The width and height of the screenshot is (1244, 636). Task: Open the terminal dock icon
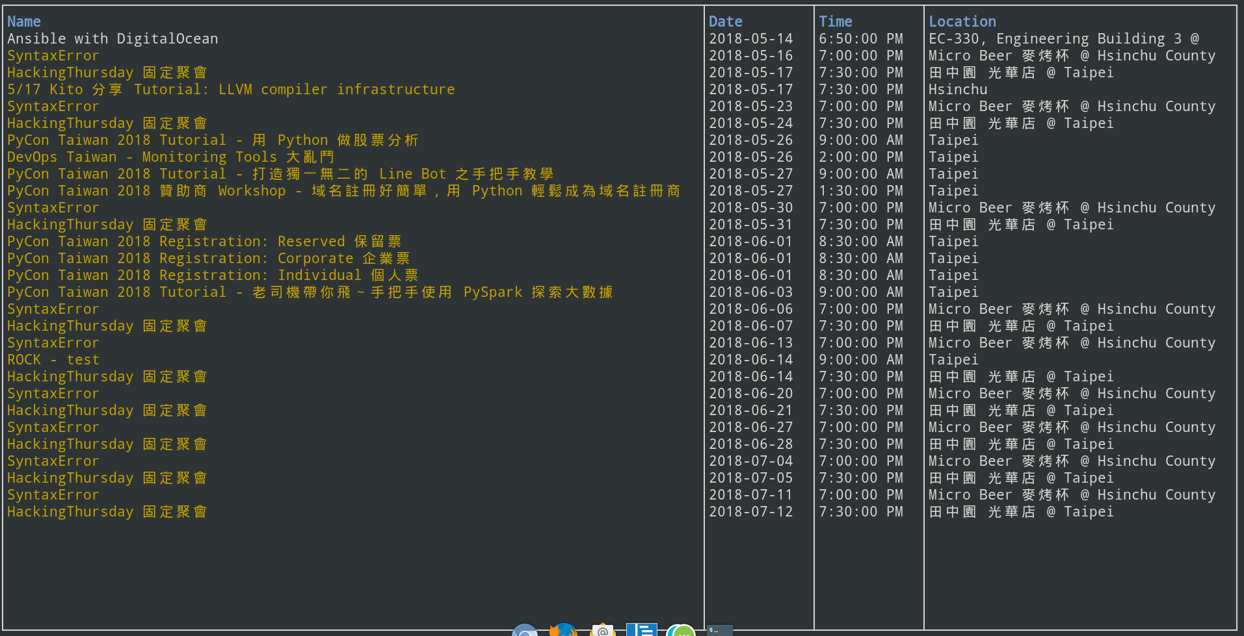point(720,630)
